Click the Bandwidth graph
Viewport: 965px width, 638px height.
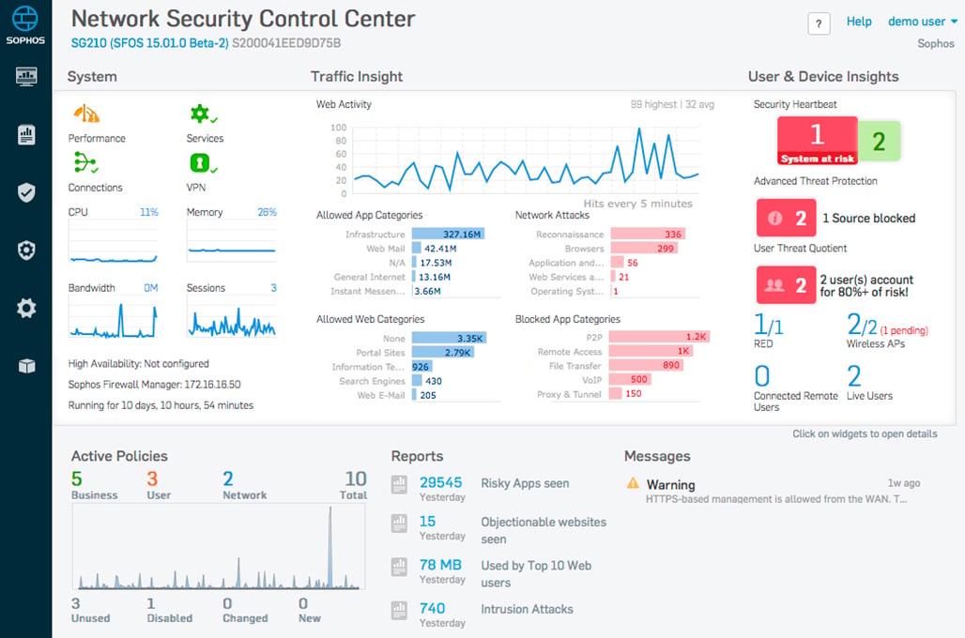click(x=114, y=317)
